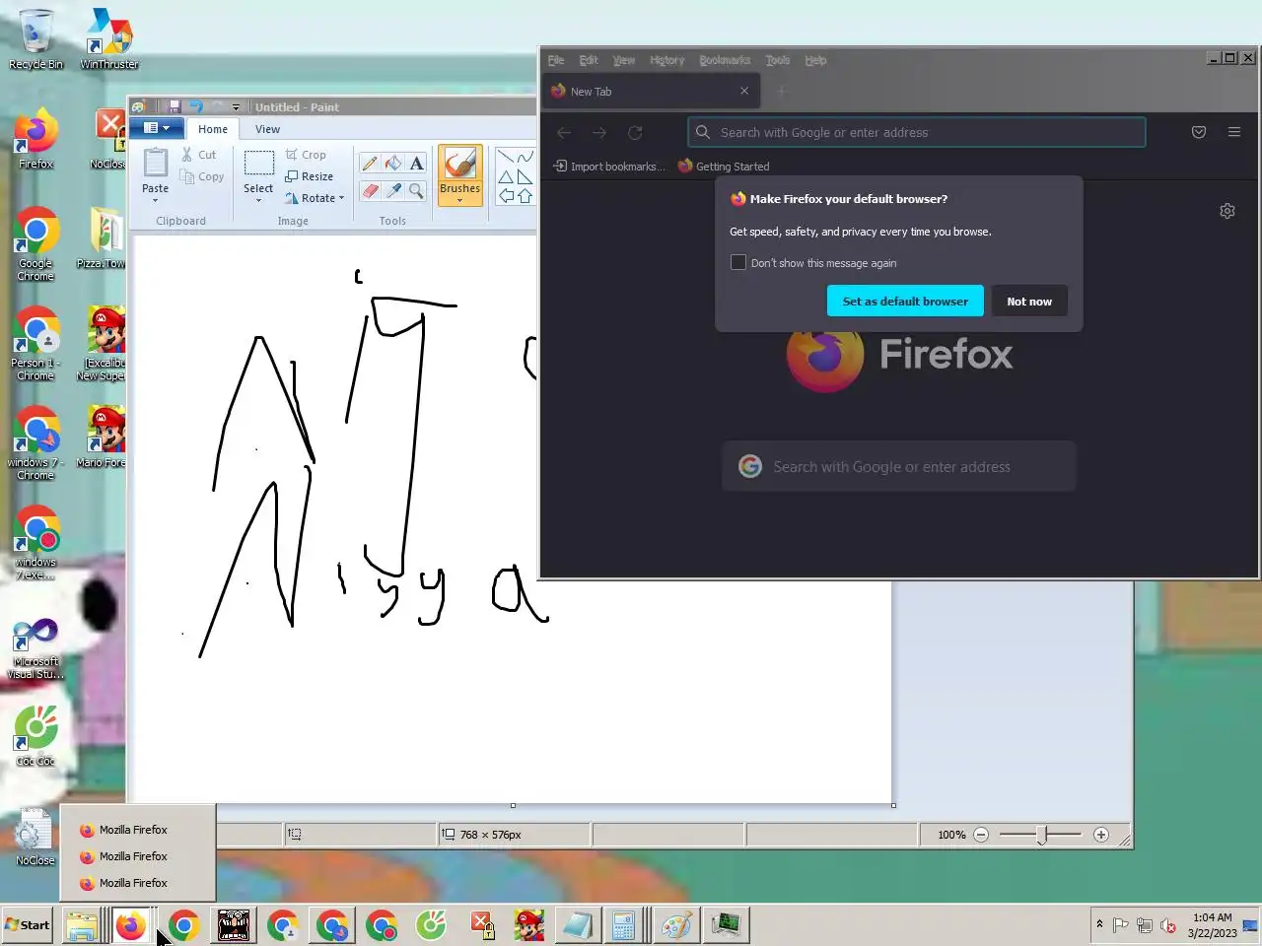Click the Firefox address bar
1262x946 pixels.
pos(917,132)
